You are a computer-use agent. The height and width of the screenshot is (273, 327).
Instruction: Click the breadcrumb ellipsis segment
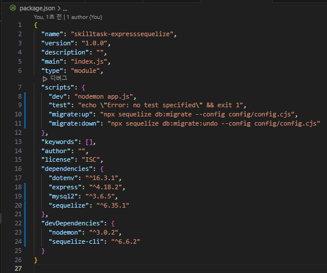click(65, 9)
